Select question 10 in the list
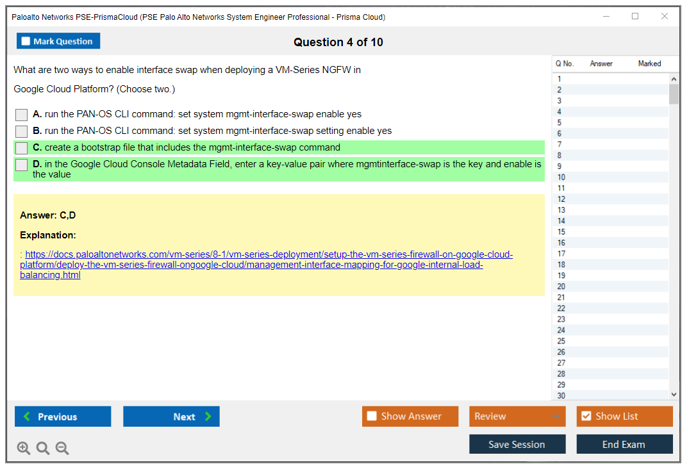Screen dimensions: 689x471 click(x=561, y=178)
